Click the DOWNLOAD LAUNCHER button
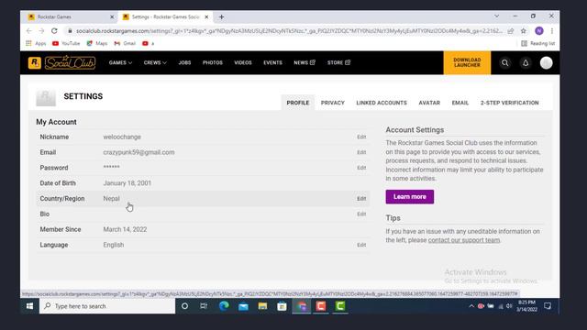Screen dimensions: 587x330 (x=467, y=62)
